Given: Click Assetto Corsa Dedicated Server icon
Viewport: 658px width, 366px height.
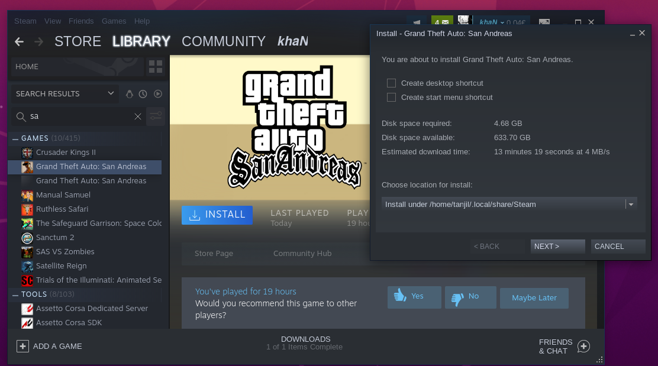Looking at the screenshot, I should [x=27, y=309].
